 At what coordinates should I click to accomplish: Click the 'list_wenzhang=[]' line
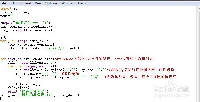click(15, 12)
